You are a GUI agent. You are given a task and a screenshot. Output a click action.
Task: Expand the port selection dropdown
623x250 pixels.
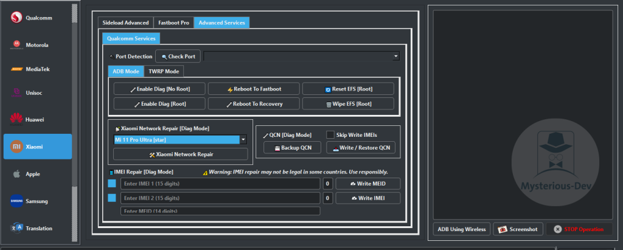pos(395,57)
